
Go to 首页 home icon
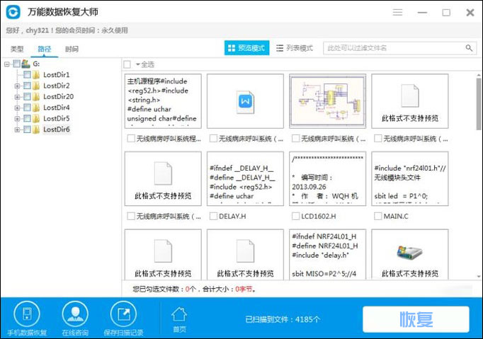tap(179, 314)
